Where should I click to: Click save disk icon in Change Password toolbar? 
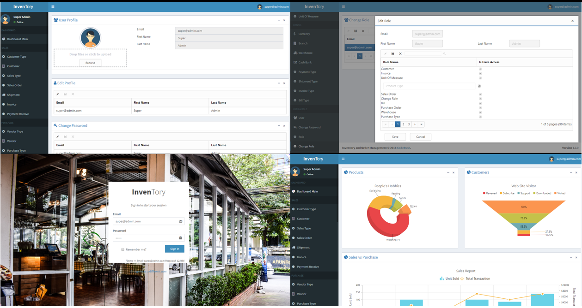65,136
